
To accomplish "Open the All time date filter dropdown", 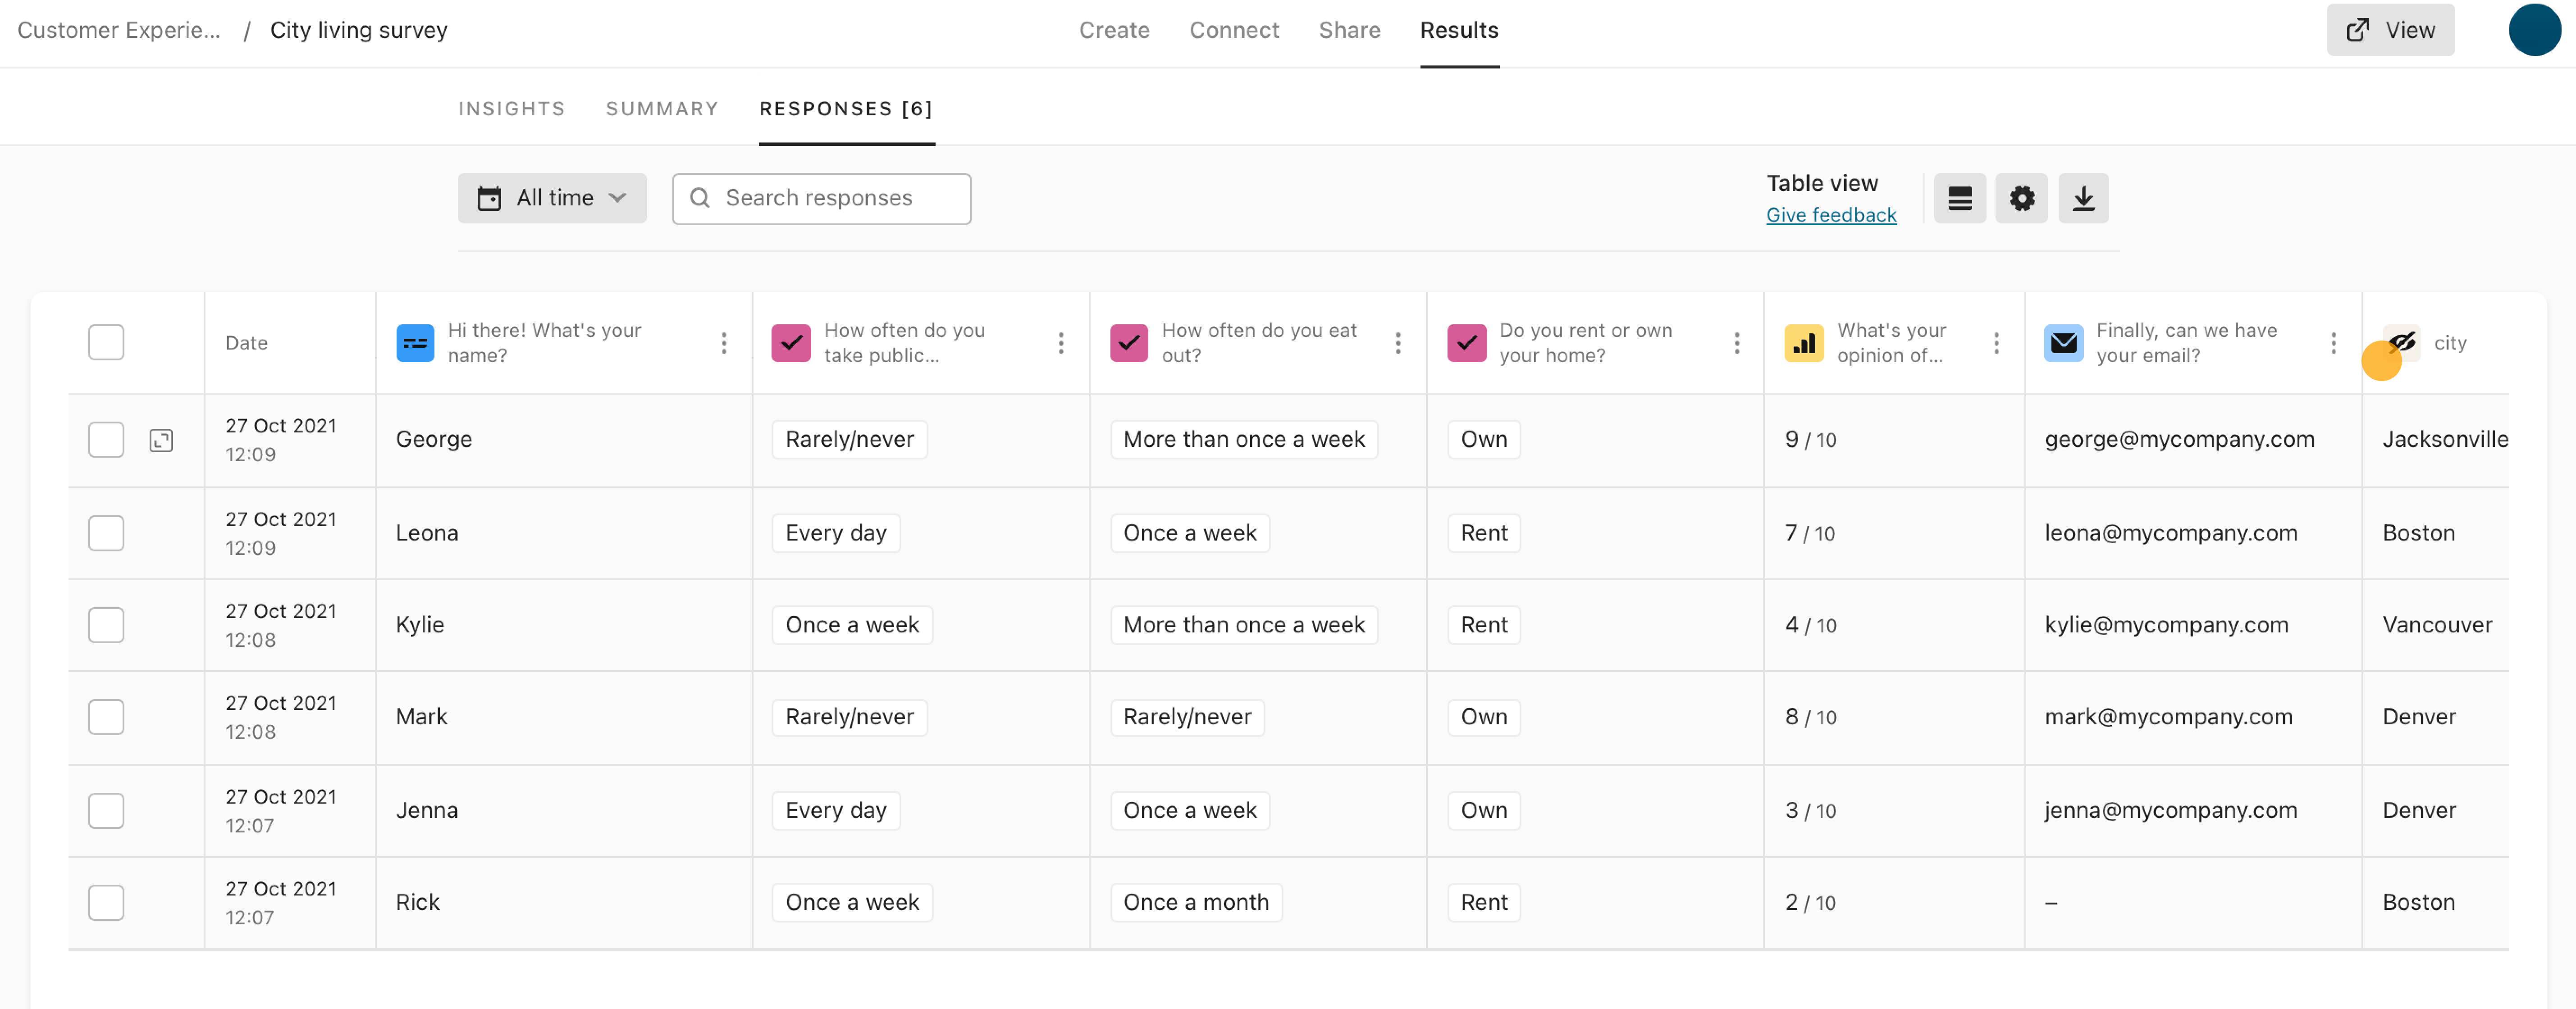I will tap(552, 198).
